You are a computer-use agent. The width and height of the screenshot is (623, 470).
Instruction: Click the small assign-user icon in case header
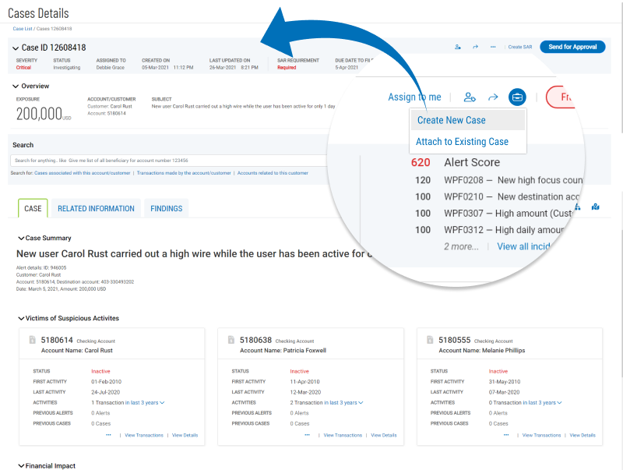457,47
